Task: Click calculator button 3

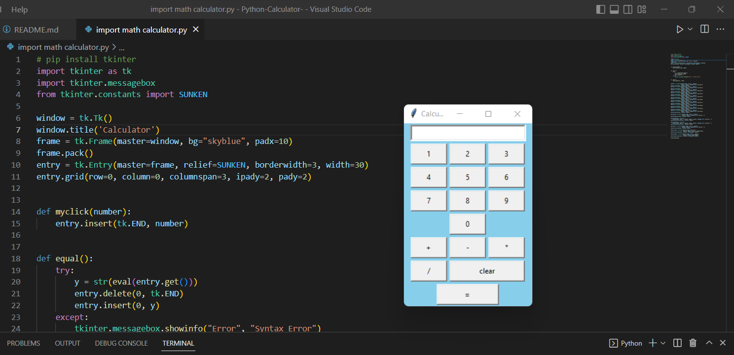Action: tap(507, 154)
